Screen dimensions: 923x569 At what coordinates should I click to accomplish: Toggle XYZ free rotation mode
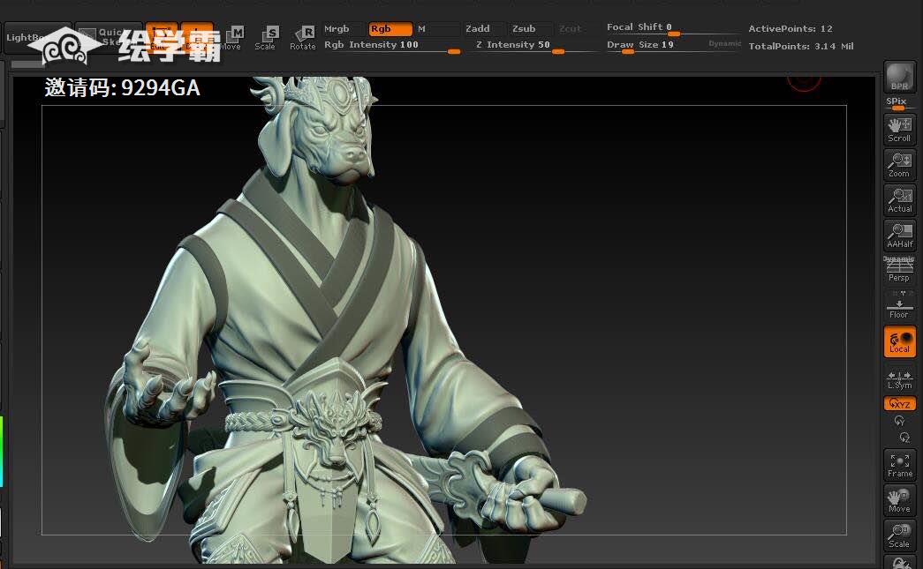click(x=899, y=404)
